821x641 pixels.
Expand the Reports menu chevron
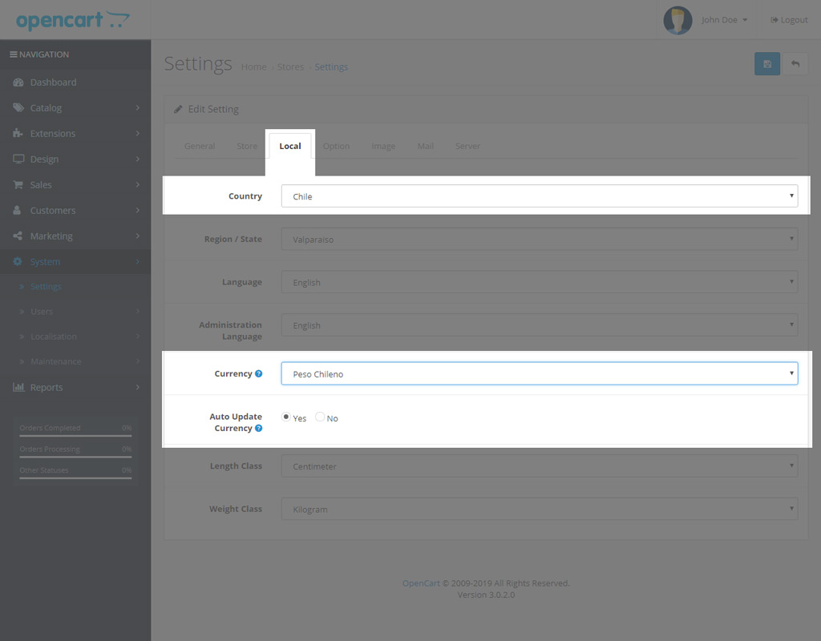tap(138, 387)
